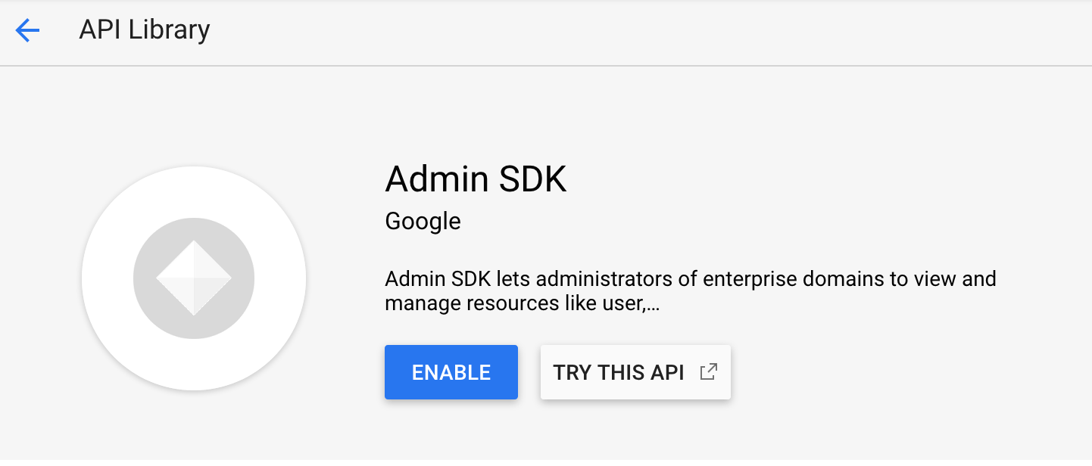The image size is (1092, 466).
Task: Select the API Library header text
Action: [x=144, y=30]
